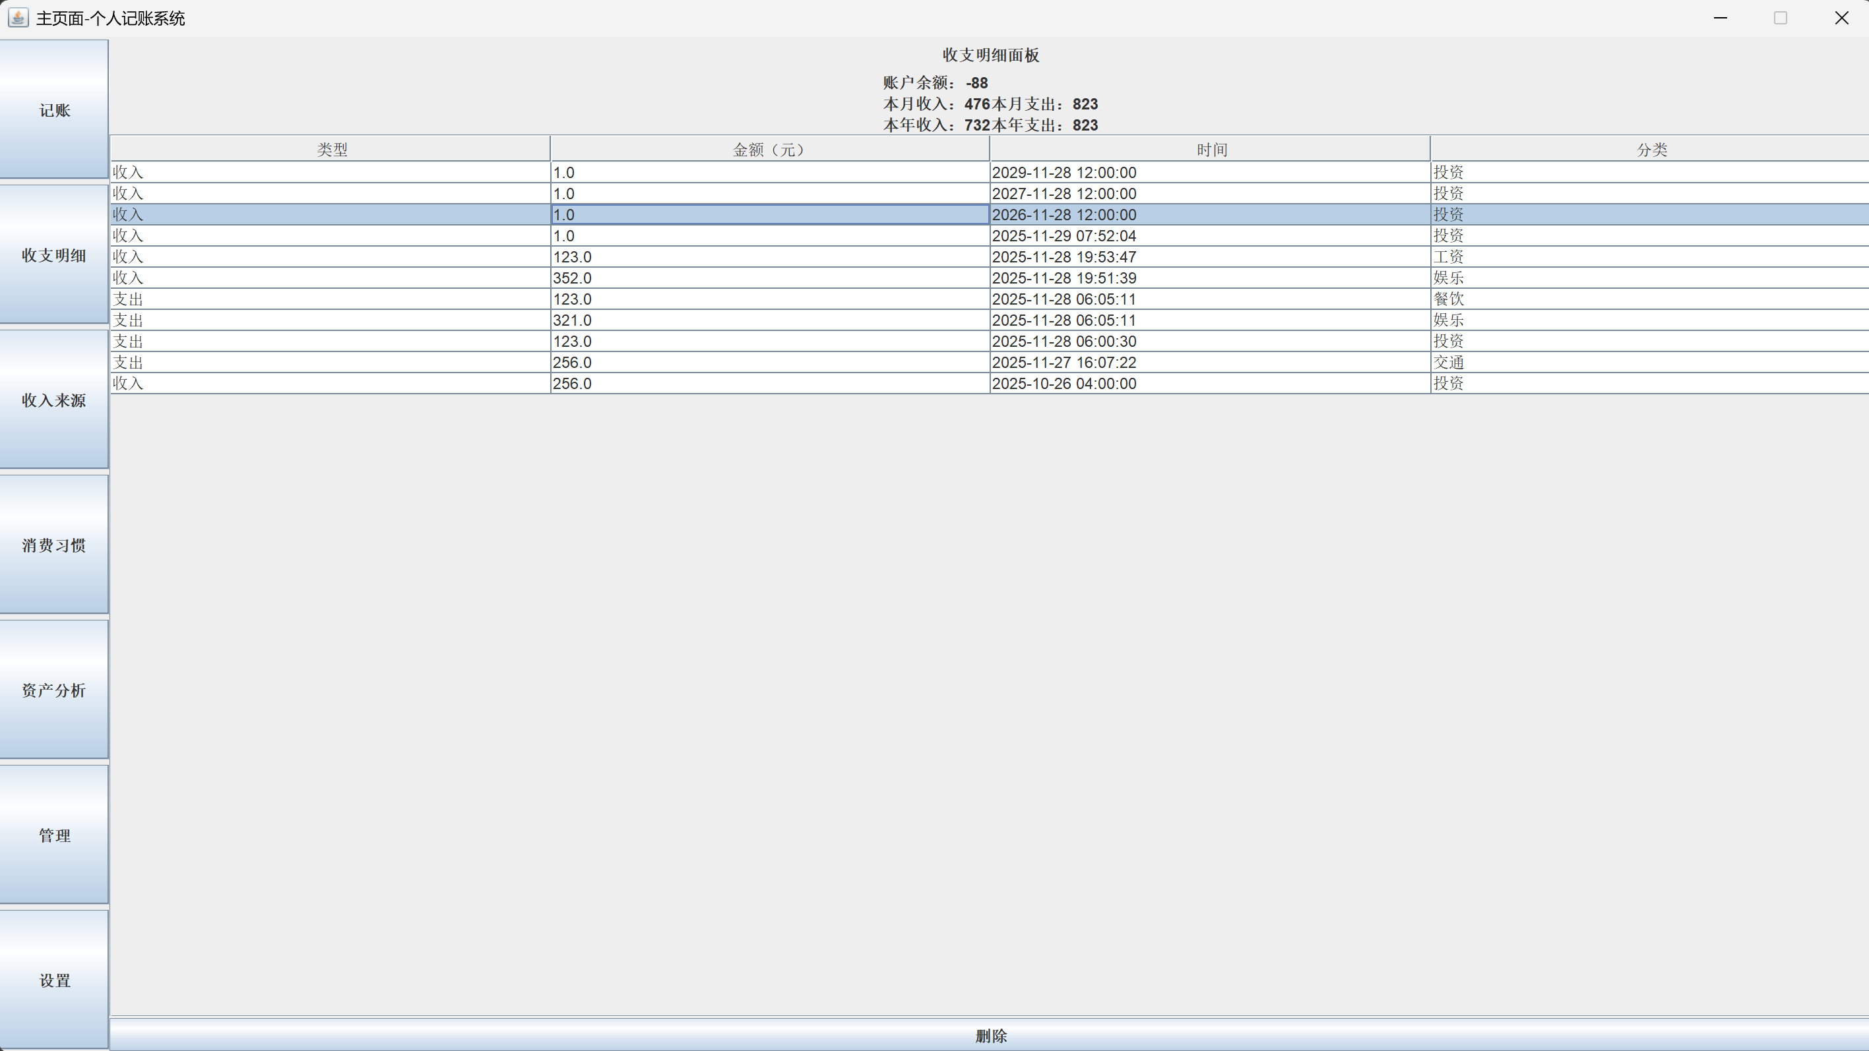The width and height of the screenshot is (1869, 1051).
Task: Open the 记账 sidebar panel
Action: [x=54, y=109]
